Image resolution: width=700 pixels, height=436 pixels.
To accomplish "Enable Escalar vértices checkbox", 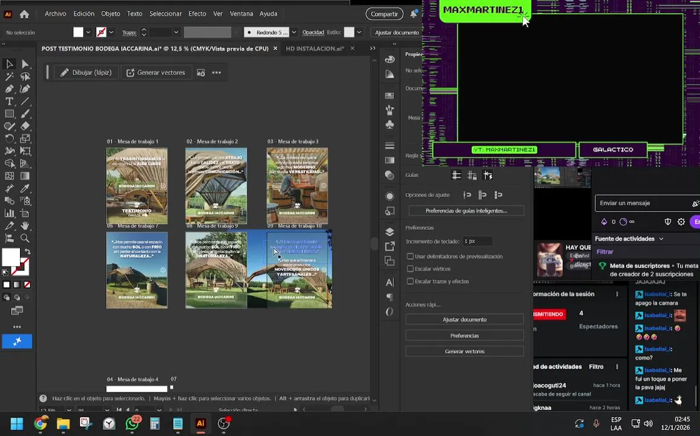I will (410, 269).
